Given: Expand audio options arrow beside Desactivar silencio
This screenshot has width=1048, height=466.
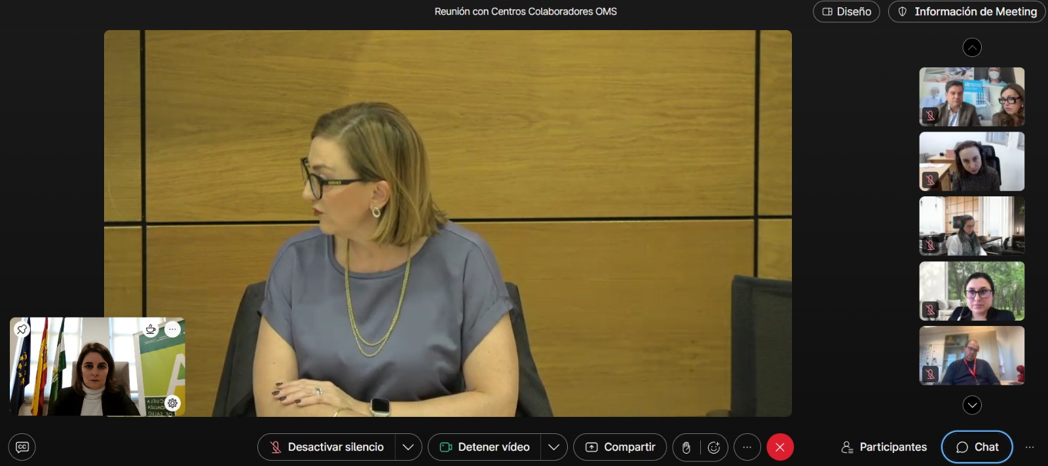Looking at the screenshot, I should (x=408, y=447).
